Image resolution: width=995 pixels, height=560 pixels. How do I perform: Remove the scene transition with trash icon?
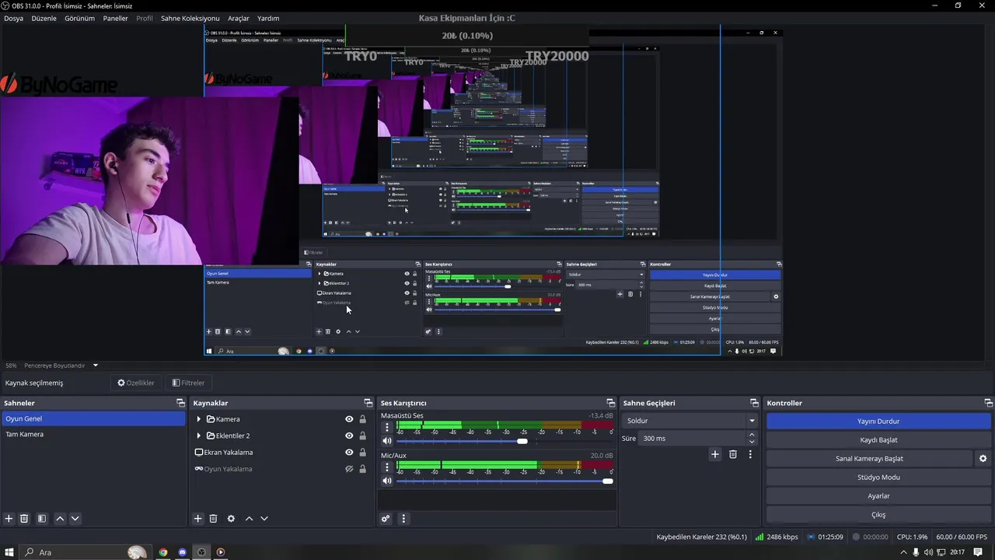click(733, 454)
